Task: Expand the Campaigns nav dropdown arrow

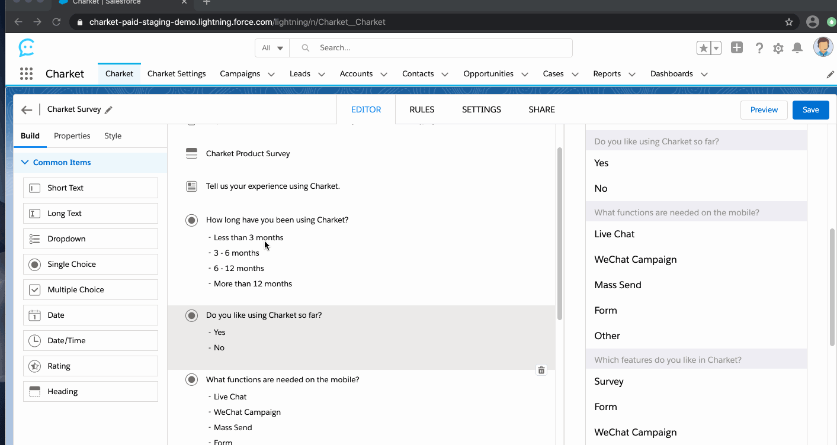Action: (271, 75)
